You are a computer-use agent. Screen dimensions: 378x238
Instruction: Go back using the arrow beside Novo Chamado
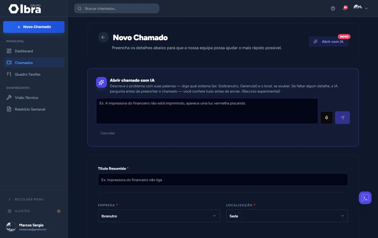coord(103,37)
